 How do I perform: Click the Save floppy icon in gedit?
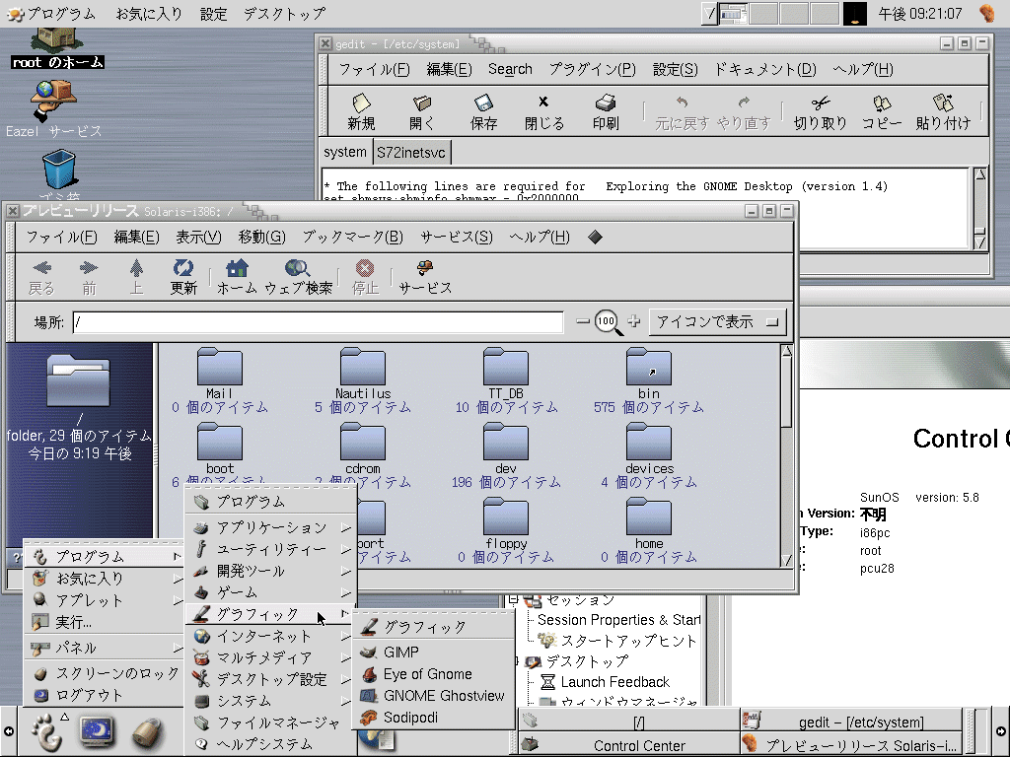coord(483,103)
